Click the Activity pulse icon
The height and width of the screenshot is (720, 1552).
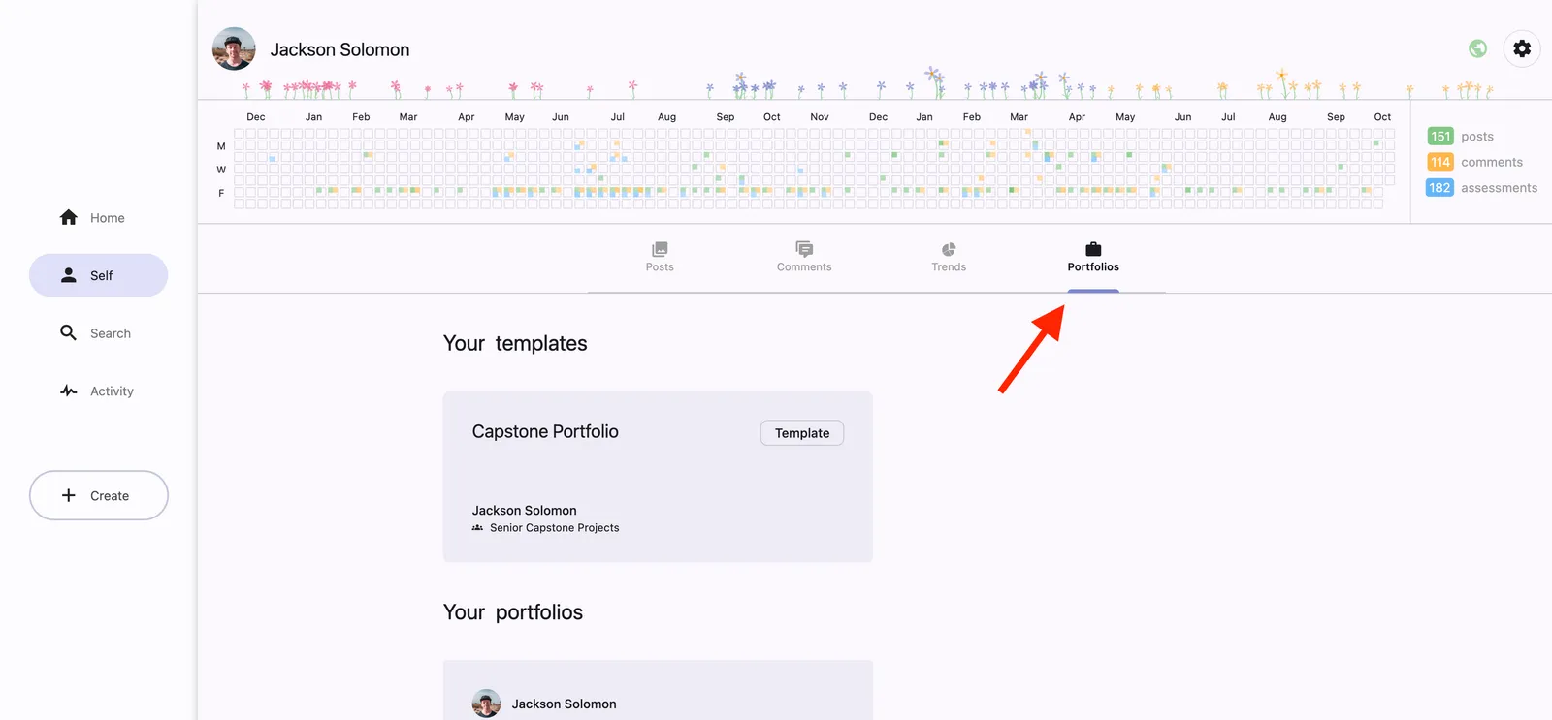point(69,391)
